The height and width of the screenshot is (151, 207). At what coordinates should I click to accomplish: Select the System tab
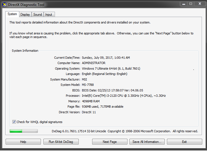point(12,14)
